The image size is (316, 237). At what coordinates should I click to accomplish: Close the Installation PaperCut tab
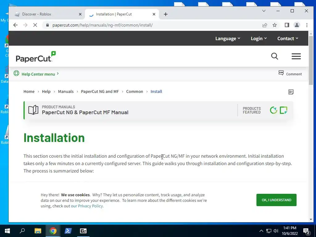point(154,14)
